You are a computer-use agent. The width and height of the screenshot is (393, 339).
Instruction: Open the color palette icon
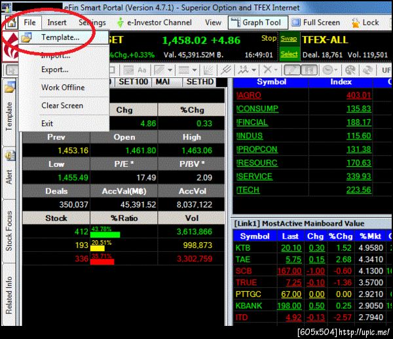click(x=350, y=71)
